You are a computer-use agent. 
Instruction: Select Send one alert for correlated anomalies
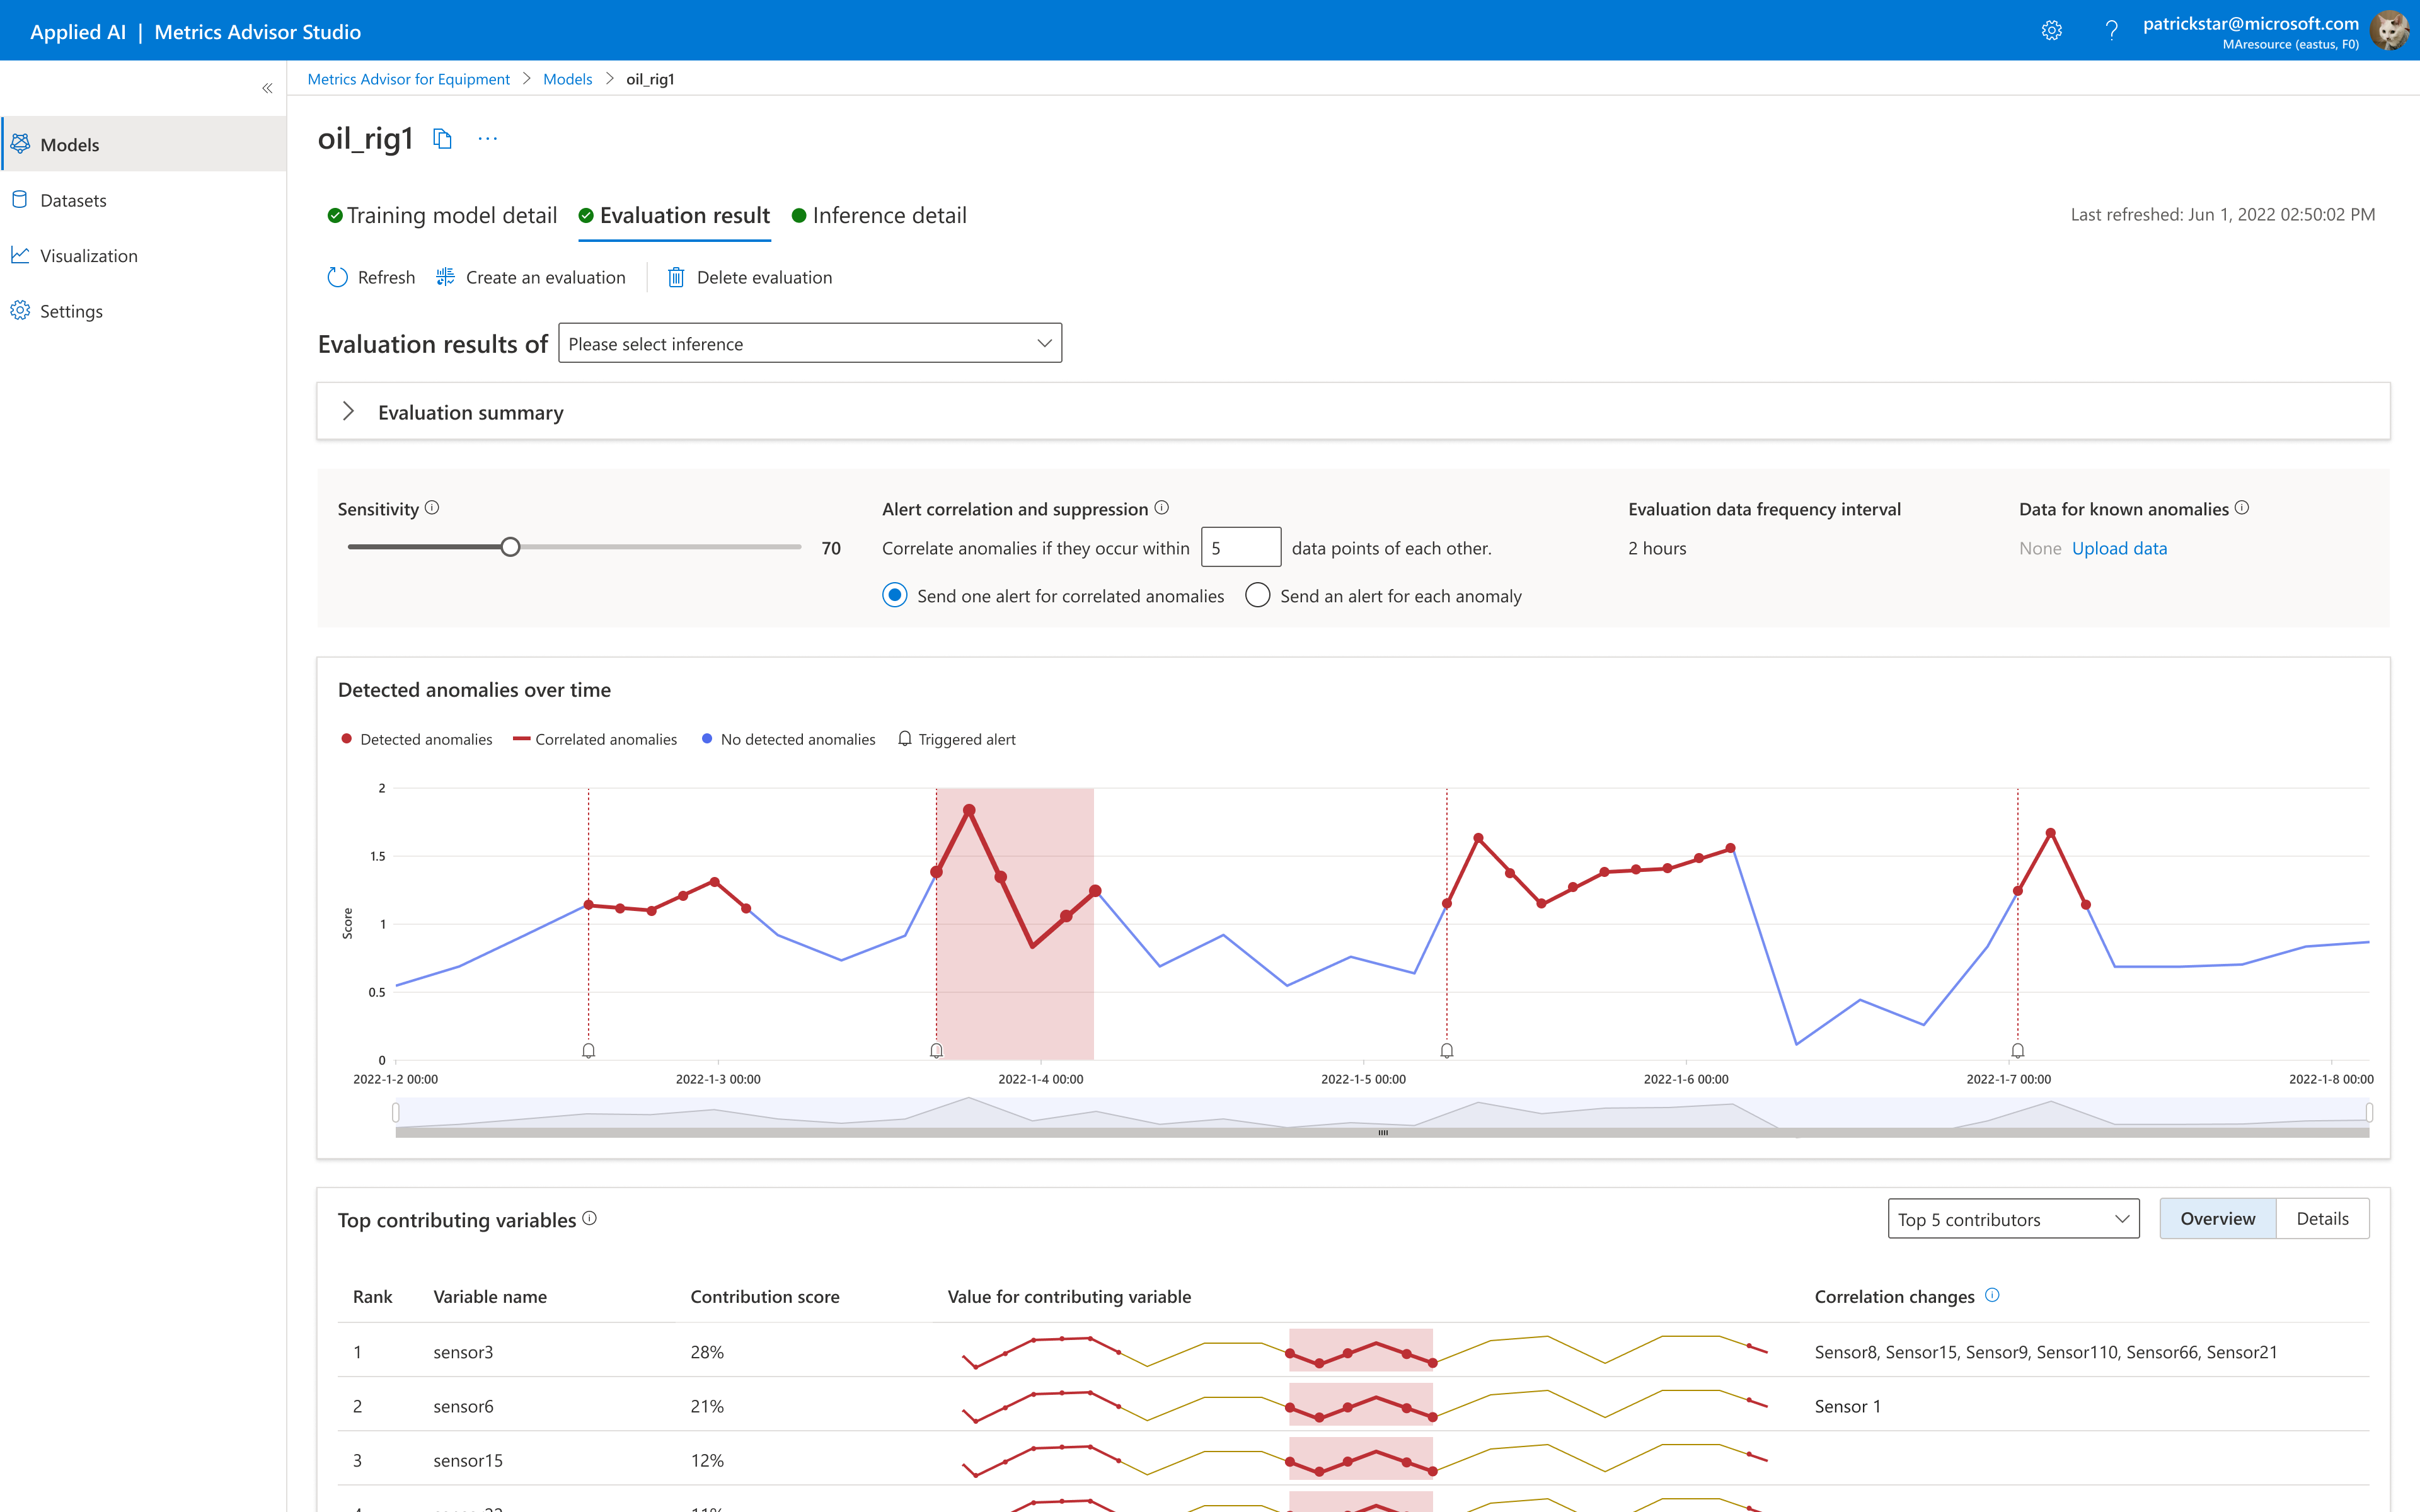point(894,596)
